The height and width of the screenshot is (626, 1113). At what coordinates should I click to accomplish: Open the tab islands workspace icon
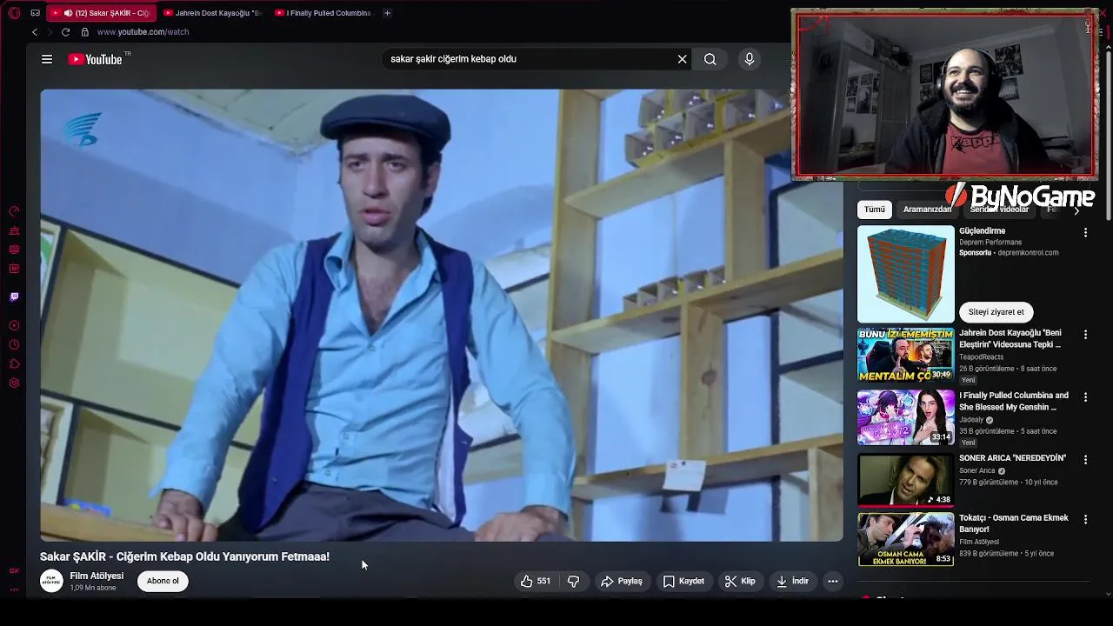click(35, 13)
